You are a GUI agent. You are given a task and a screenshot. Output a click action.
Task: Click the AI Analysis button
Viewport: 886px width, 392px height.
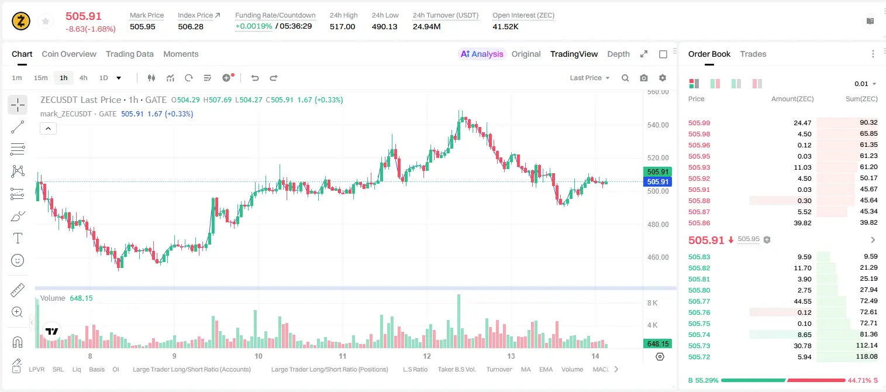tap(482, 54)
